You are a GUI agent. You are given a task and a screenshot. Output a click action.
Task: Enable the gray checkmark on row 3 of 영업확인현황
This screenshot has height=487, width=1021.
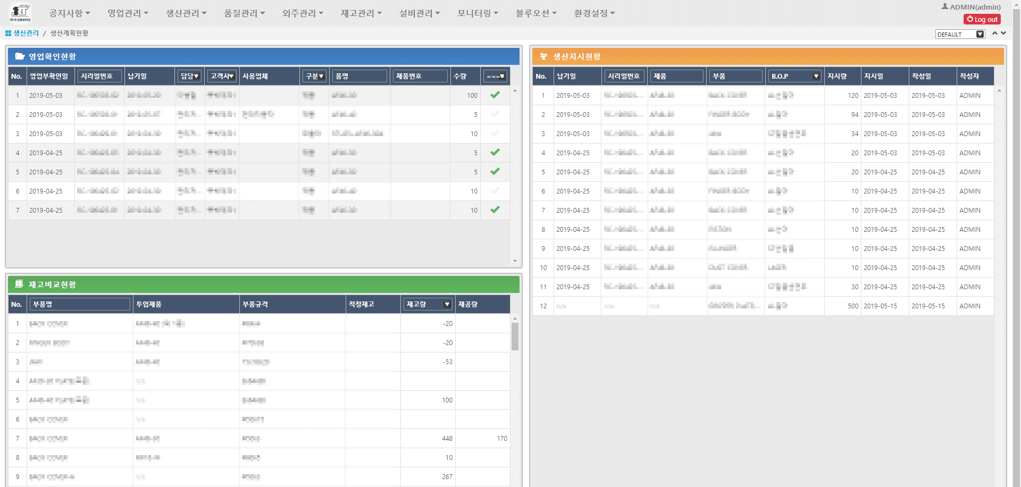click(495, 133)
